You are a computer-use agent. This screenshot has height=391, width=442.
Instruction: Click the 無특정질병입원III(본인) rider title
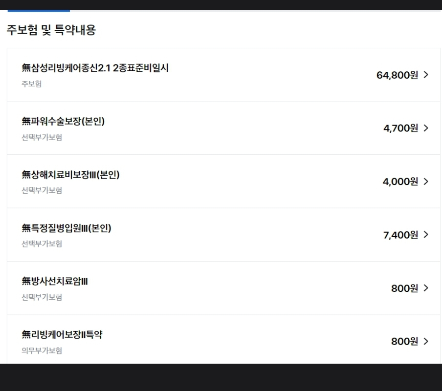coord(66,227)
